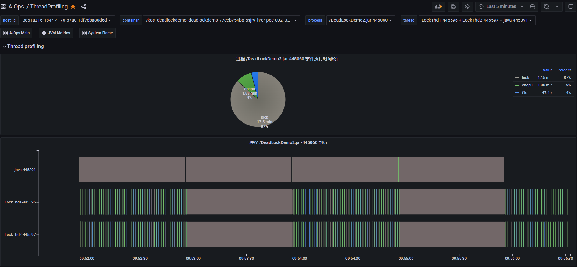Viewport: 577px width, 267px height.
Task: Expand the process selector dropdown
Action: [x=361, y=20]
